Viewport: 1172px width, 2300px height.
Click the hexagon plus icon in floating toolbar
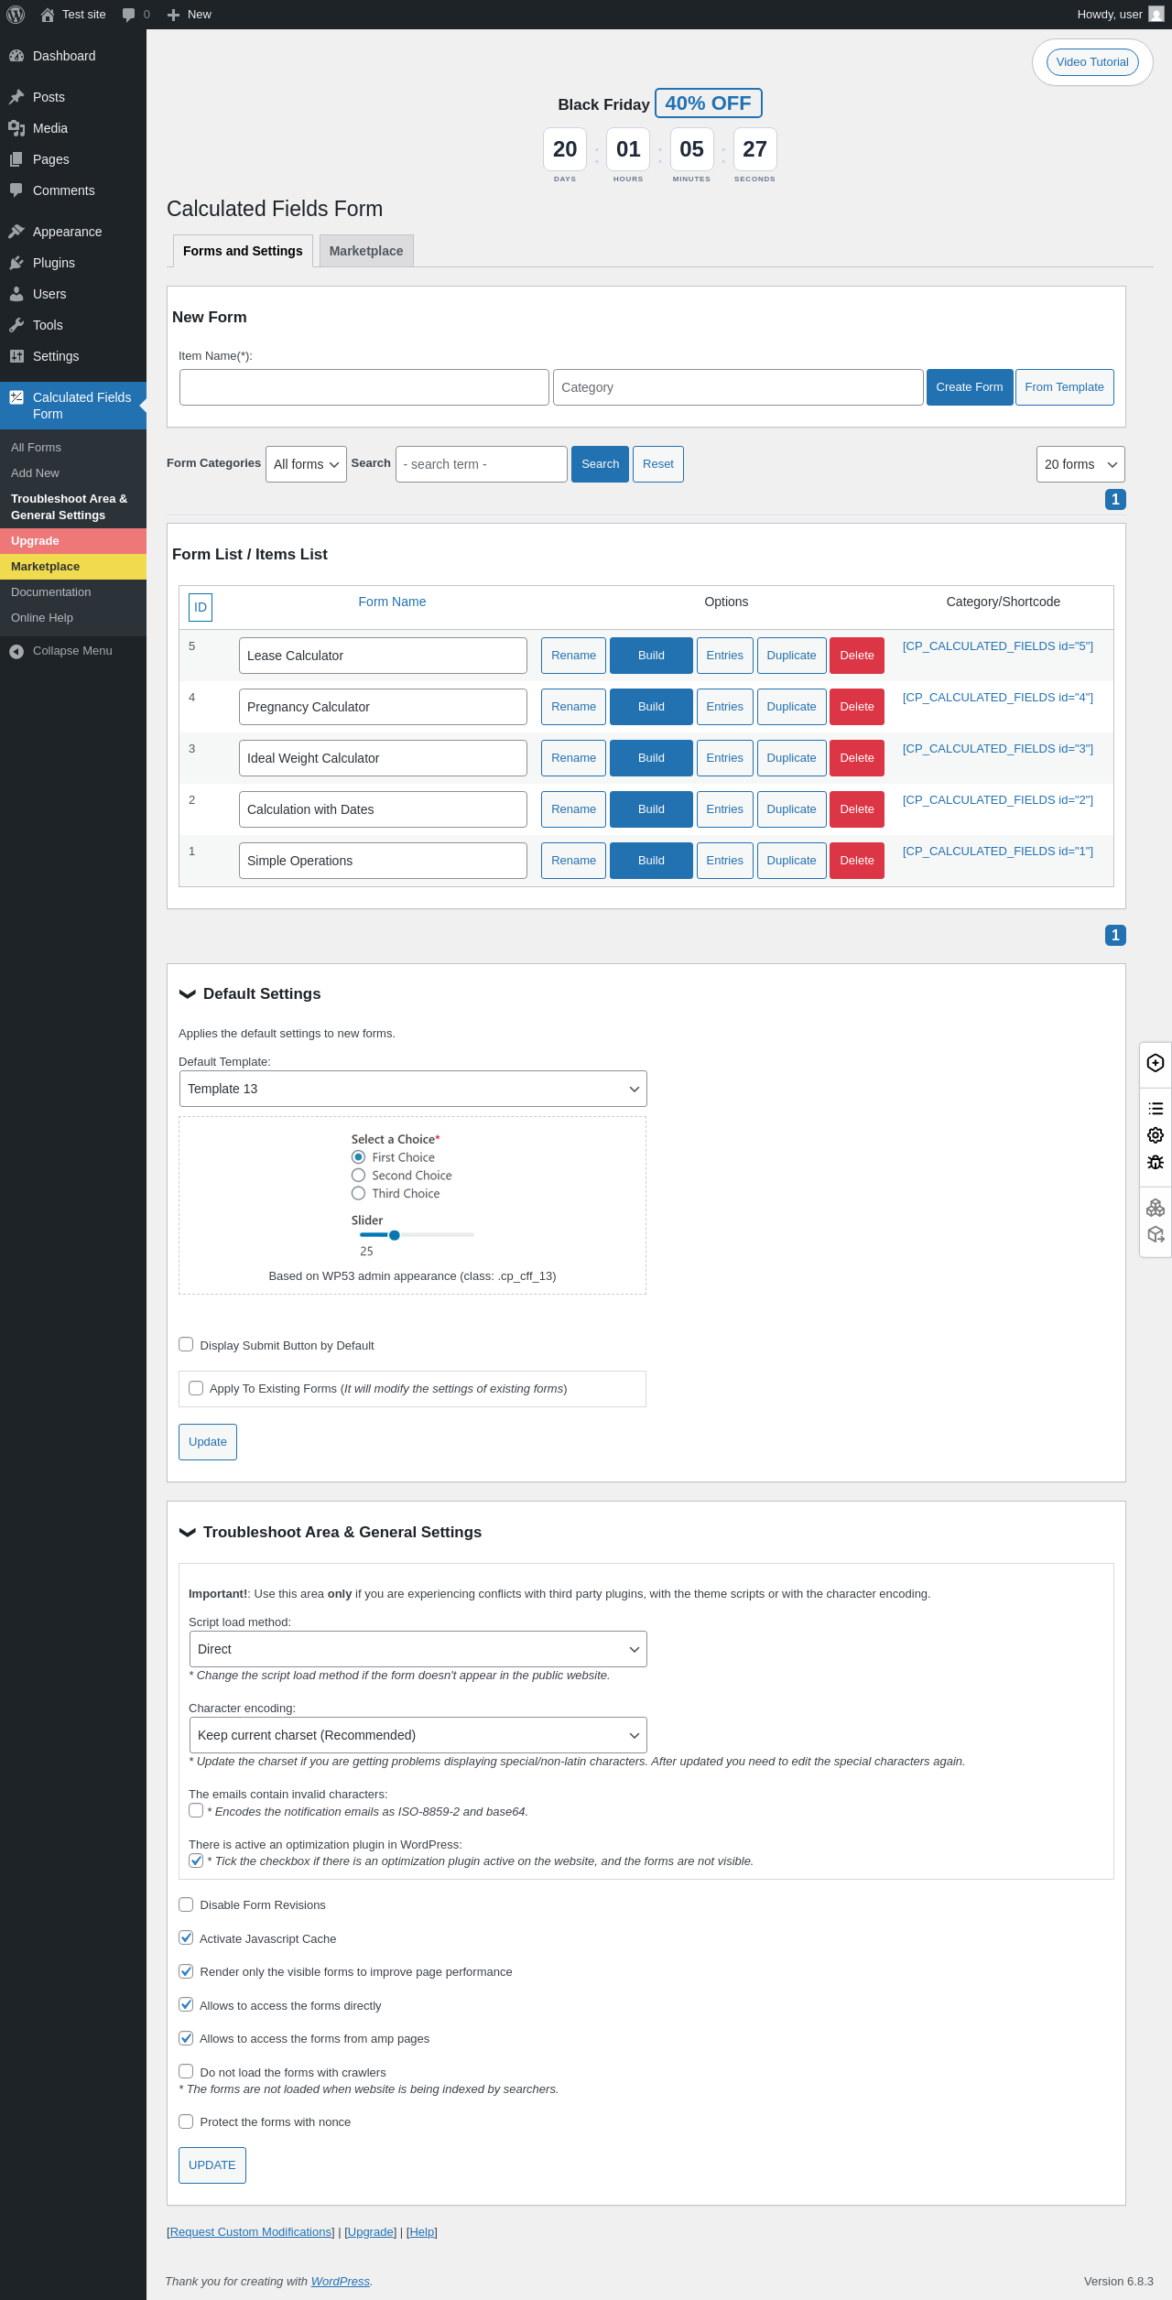(1156, 1063)
